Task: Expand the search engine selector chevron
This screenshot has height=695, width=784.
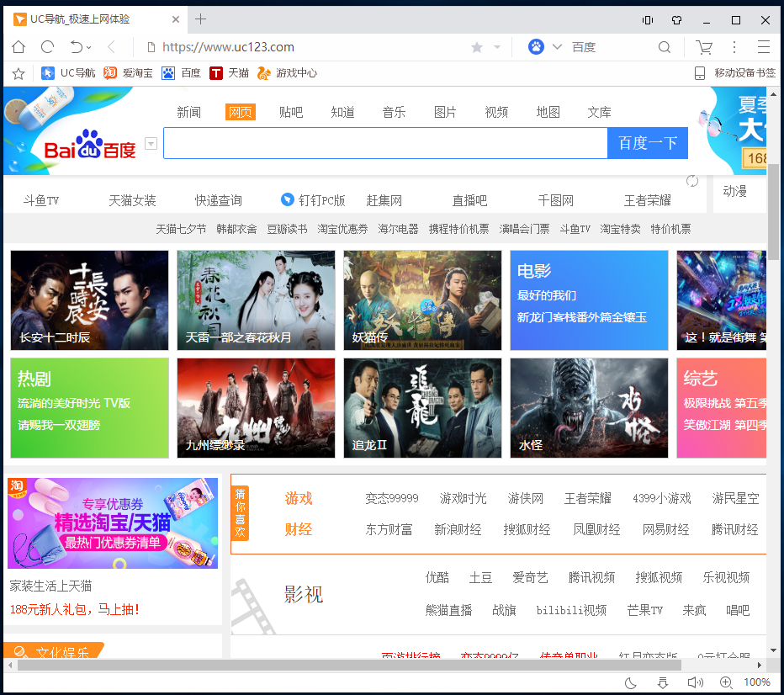Action: click(557, 47)
